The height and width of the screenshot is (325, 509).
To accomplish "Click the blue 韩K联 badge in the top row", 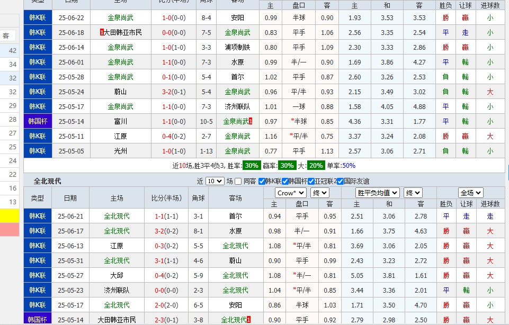I will [38, 17].
